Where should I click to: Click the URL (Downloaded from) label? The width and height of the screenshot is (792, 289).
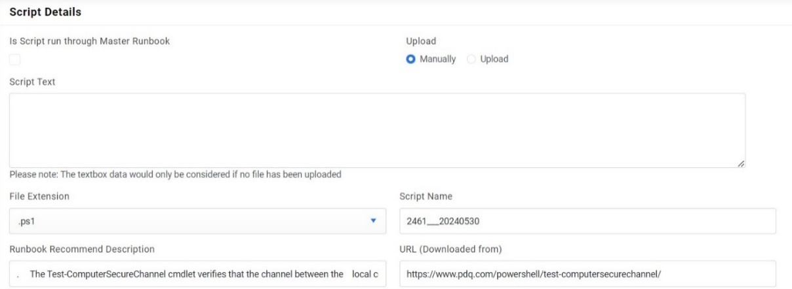454,248
